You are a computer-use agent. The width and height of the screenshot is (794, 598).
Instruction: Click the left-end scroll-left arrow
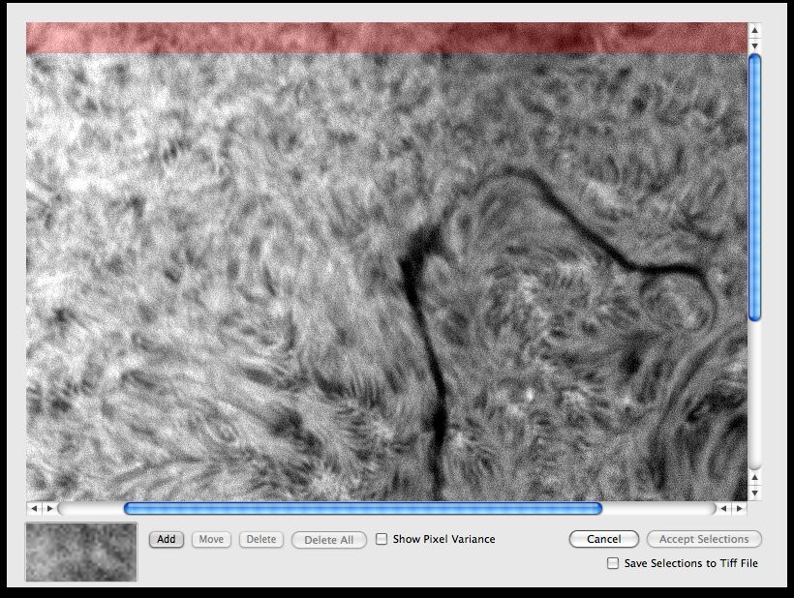(35, 508)
